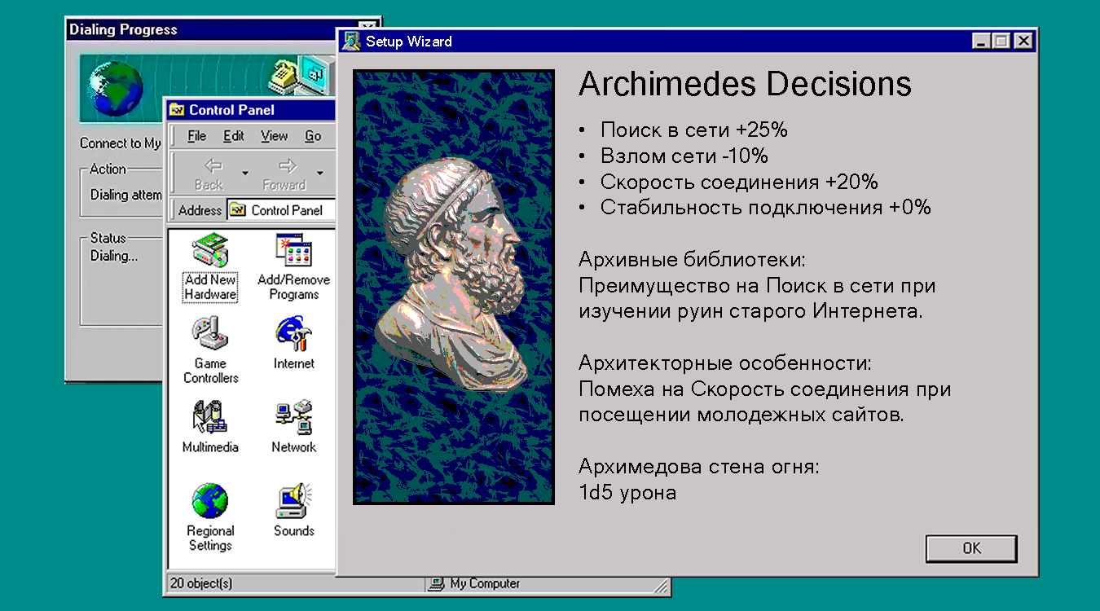Open the Go menu
The height and width of the screenshot is (611, 1100).
313,136
